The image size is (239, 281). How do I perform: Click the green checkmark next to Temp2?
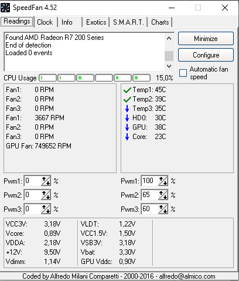click(x=127, y=99)
